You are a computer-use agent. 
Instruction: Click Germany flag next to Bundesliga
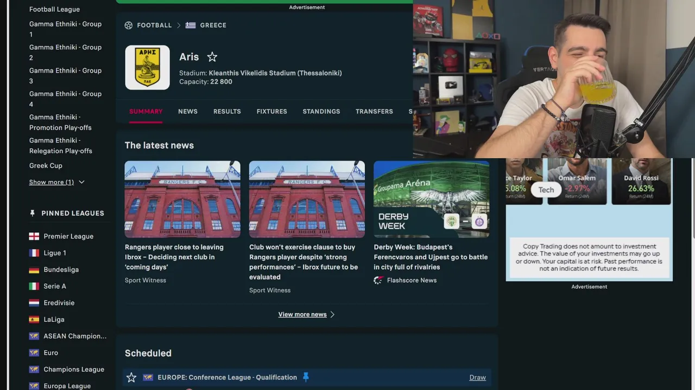pyautogui.click(x=34, y=270)
